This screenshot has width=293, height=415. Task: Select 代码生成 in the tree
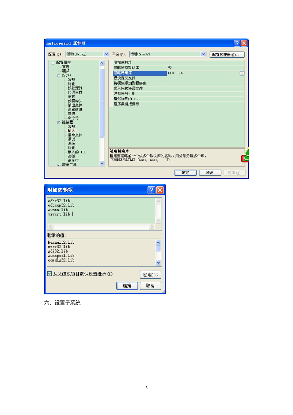pyautogui.click(x=75, y=92)
